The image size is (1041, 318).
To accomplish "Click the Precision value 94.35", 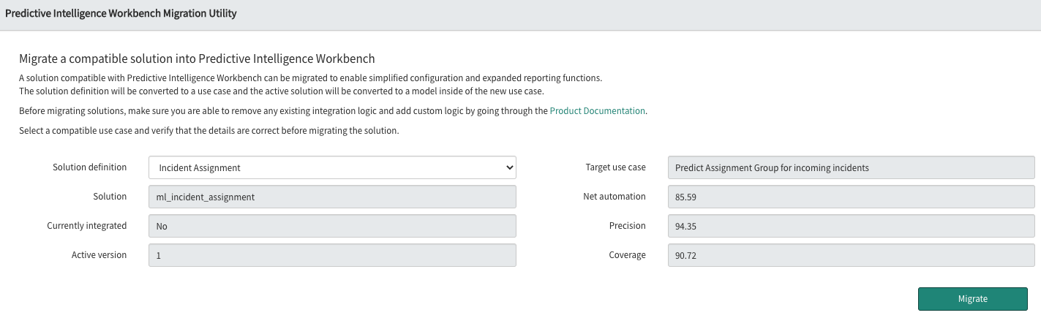I will (852, 226).
